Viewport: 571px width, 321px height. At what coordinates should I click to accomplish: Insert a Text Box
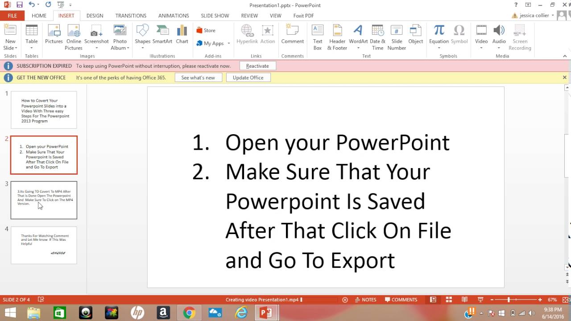tap(318, 37)
